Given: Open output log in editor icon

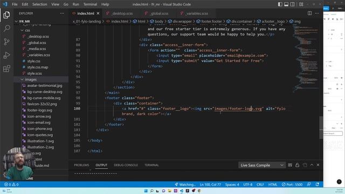Looking at the screenshot, I should 305,165.
